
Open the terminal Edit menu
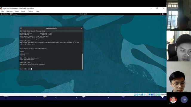[24, 31]
